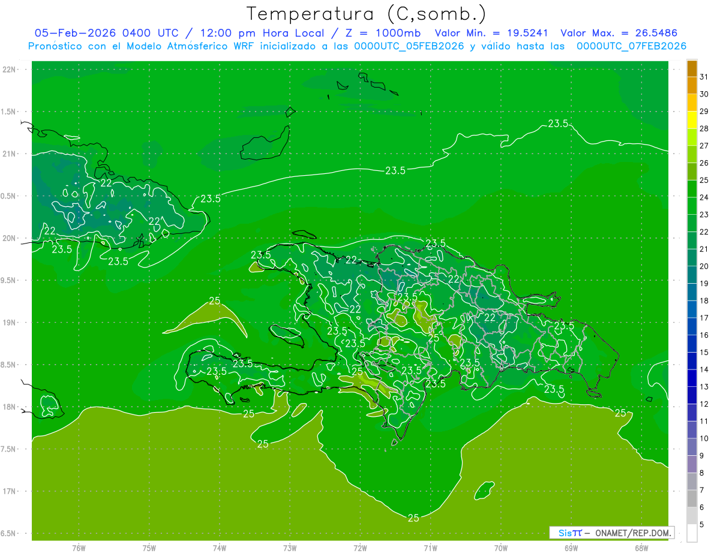This screenshot has width=720, height=556.
Task: Click the '69W' longitude axis label
Action: pyautogui.click(x=571, y=548)
